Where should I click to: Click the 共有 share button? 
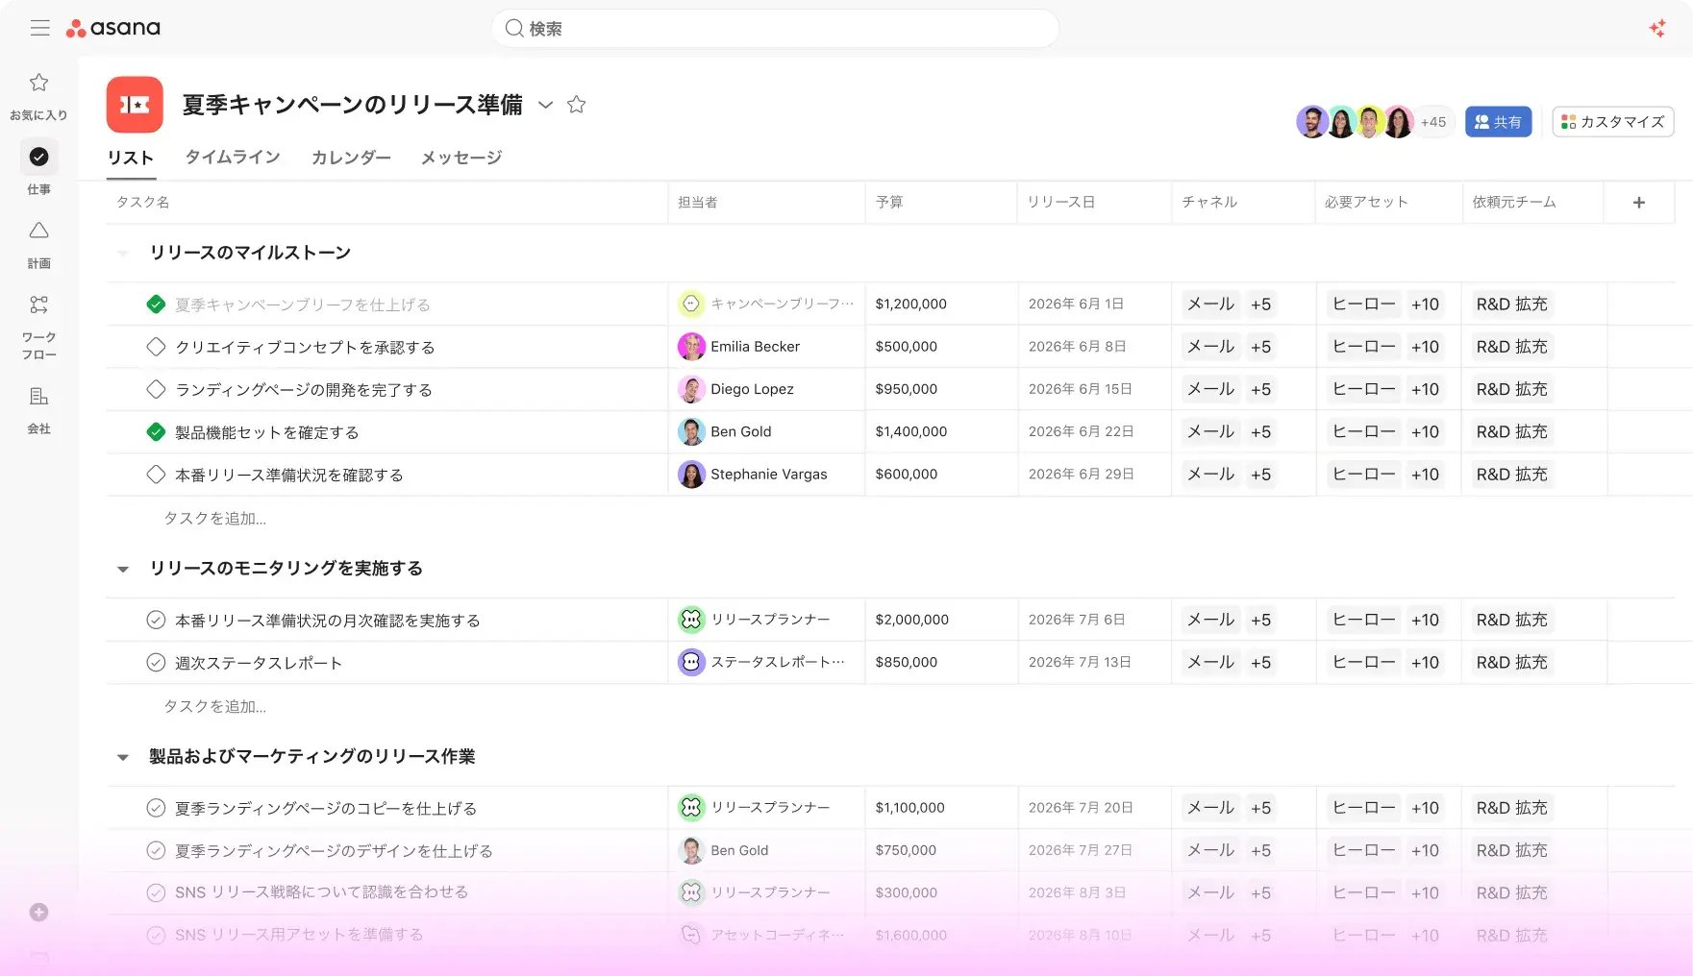[1498, 122]
